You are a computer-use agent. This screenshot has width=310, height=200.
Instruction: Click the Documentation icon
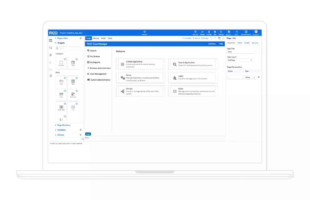[x=246, y=32]
